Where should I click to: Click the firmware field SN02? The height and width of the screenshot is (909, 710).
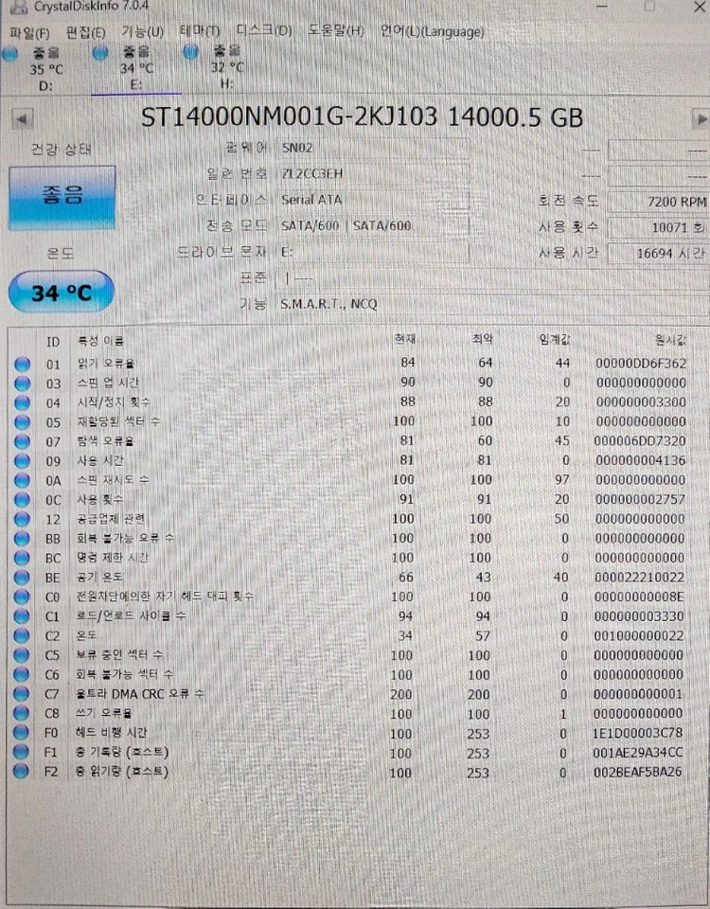(373, 149)
